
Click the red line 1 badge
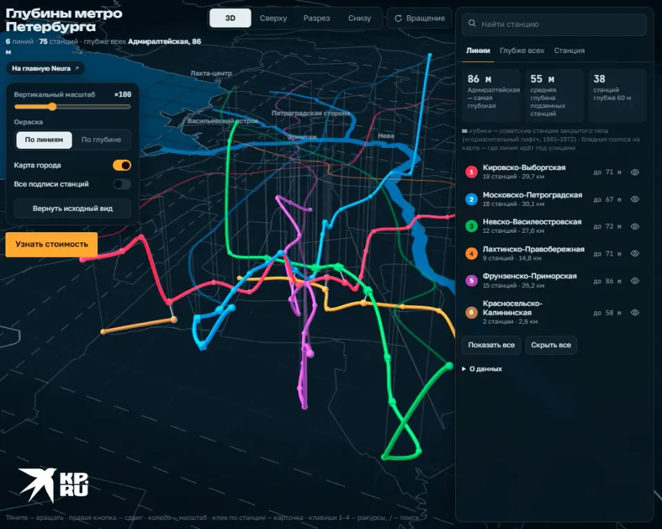point(471,172)
